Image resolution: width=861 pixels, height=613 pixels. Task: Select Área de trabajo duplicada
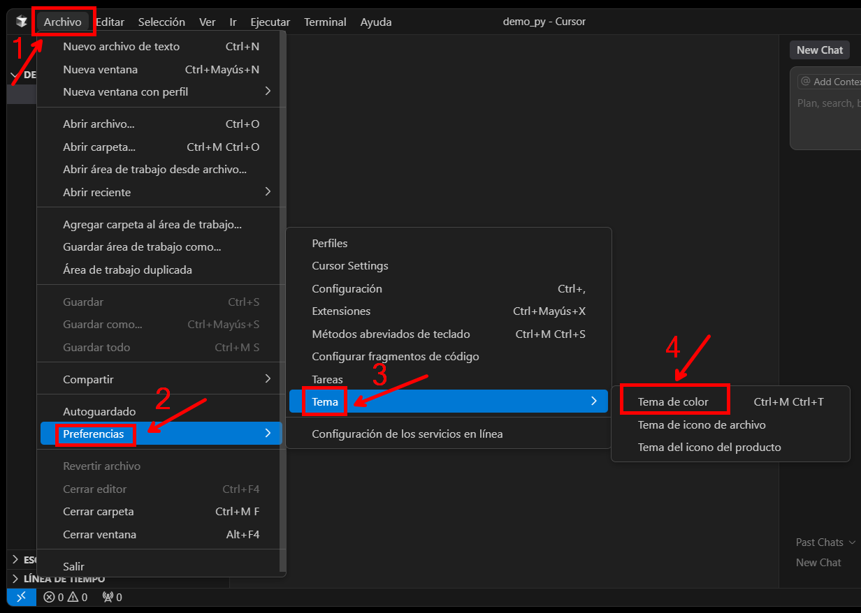[x=161, y=269]
